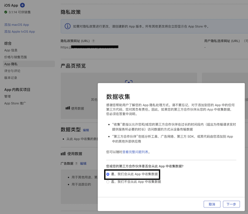This screenshot has height=214, width=248.
Task: Open 管理 under App 内购买项目
Action: (7, 96)
